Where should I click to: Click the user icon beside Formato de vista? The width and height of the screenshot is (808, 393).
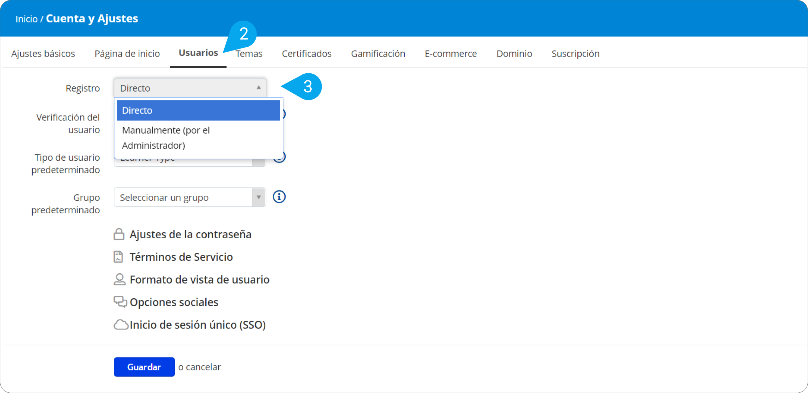[x=119, y=279]
